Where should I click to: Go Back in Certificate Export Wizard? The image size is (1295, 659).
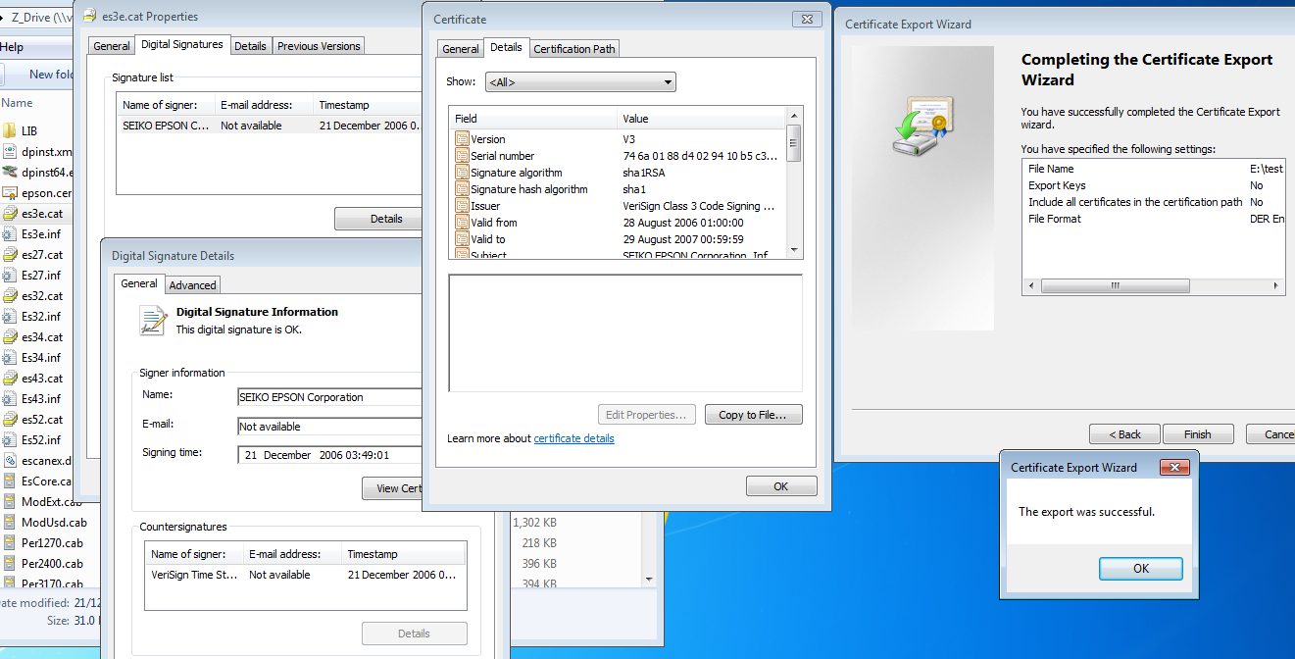(1124, 434)
